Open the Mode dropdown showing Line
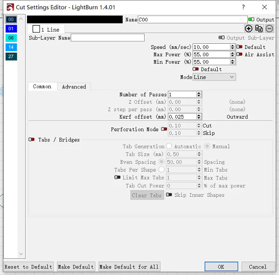This screenshot has width=279, height=275. 214,77
